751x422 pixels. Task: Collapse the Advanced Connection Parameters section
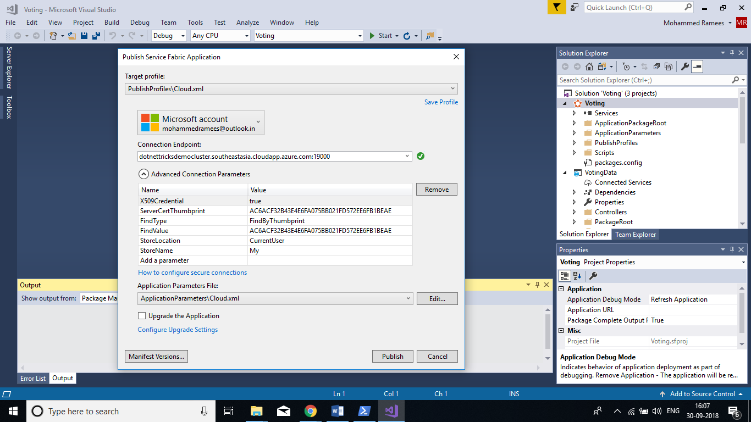coord(143,174)
